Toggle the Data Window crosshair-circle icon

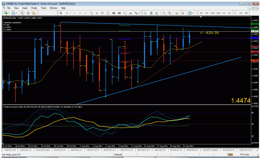click(x=28, y=13)
